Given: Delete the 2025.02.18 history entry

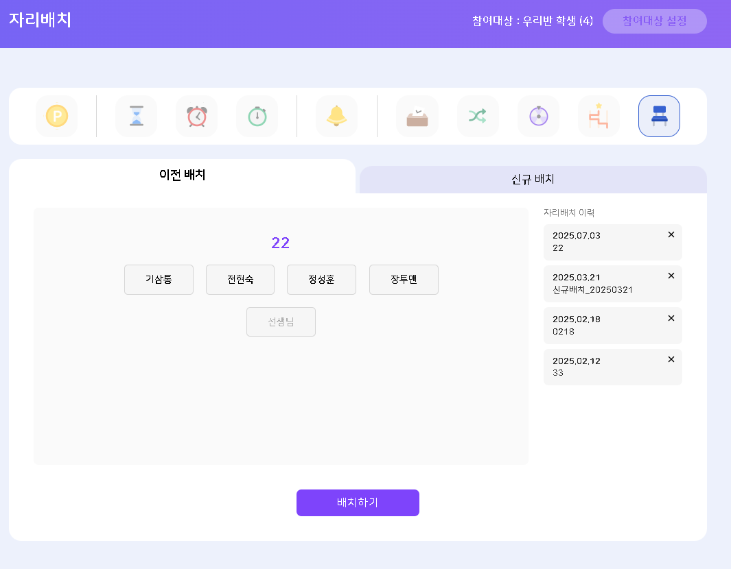Looking at the screenshot, I should pos(671,318).
